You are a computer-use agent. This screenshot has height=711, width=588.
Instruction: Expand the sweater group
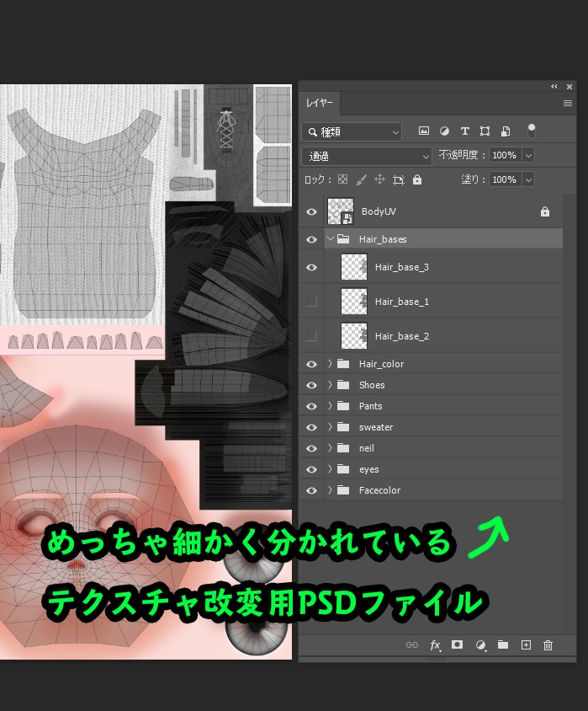click(x=330, y=427)
